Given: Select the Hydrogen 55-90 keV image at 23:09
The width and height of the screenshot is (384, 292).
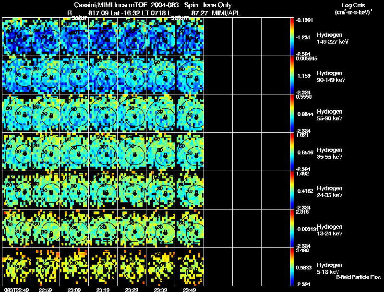Looking at the screenshot, I should coord(74,113).
